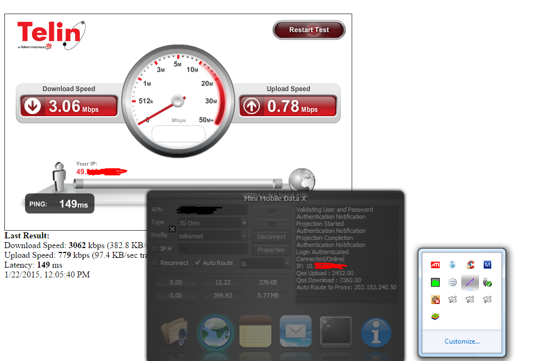Click the Projection Started log line
556x361 pixels.
(320, 224)
